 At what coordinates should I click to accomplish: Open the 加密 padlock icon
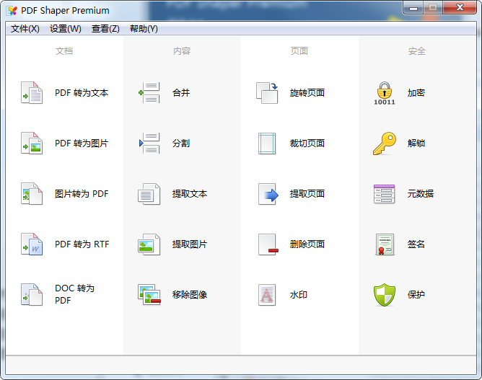pos(385,93)
